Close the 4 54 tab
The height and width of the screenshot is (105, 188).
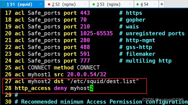click(155, 4)
